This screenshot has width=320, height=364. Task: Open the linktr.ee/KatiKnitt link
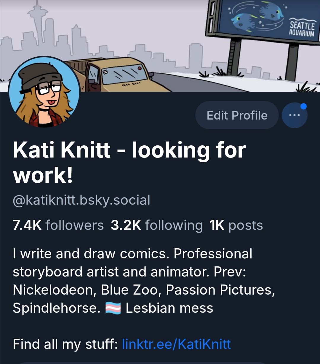(x=176, y=344)
